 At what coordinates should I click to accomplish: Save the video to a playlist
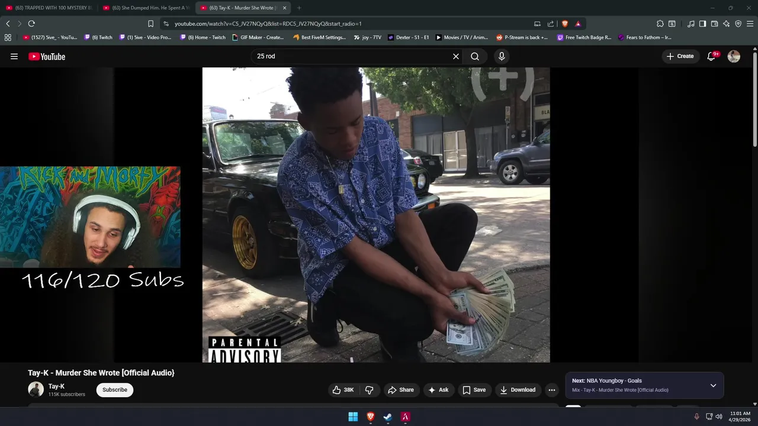(x=474, y=390)
